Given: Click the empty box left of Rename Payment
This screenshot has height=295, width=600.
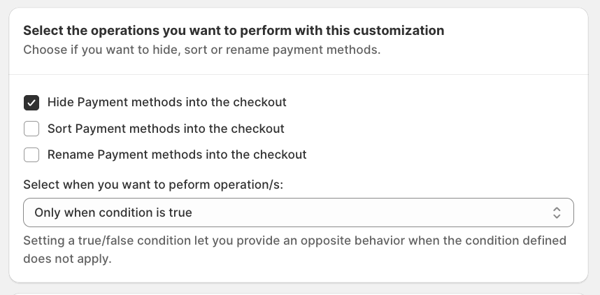Looking at the screenshot, I should tap(31, 154).
